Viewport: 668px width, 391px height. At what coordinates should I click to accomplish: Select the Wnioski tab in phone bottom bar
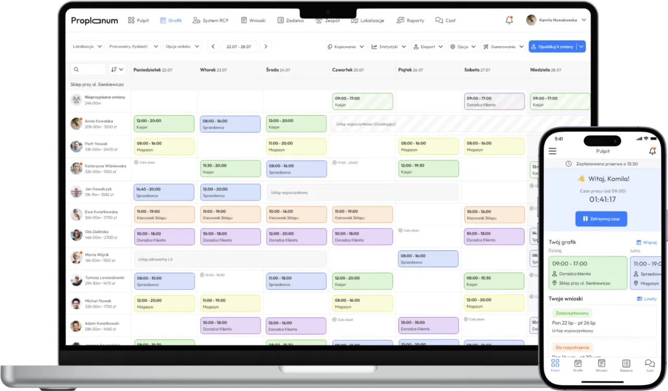(x=601, y=365)
